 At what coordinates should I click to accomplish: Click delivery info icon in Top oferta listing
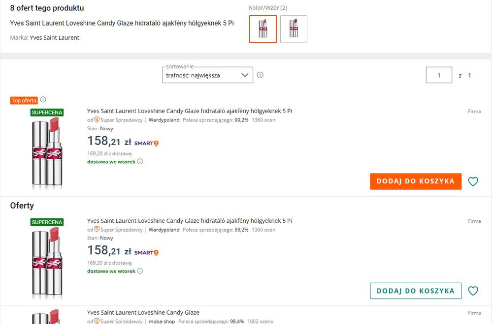(x=140, y=161)
